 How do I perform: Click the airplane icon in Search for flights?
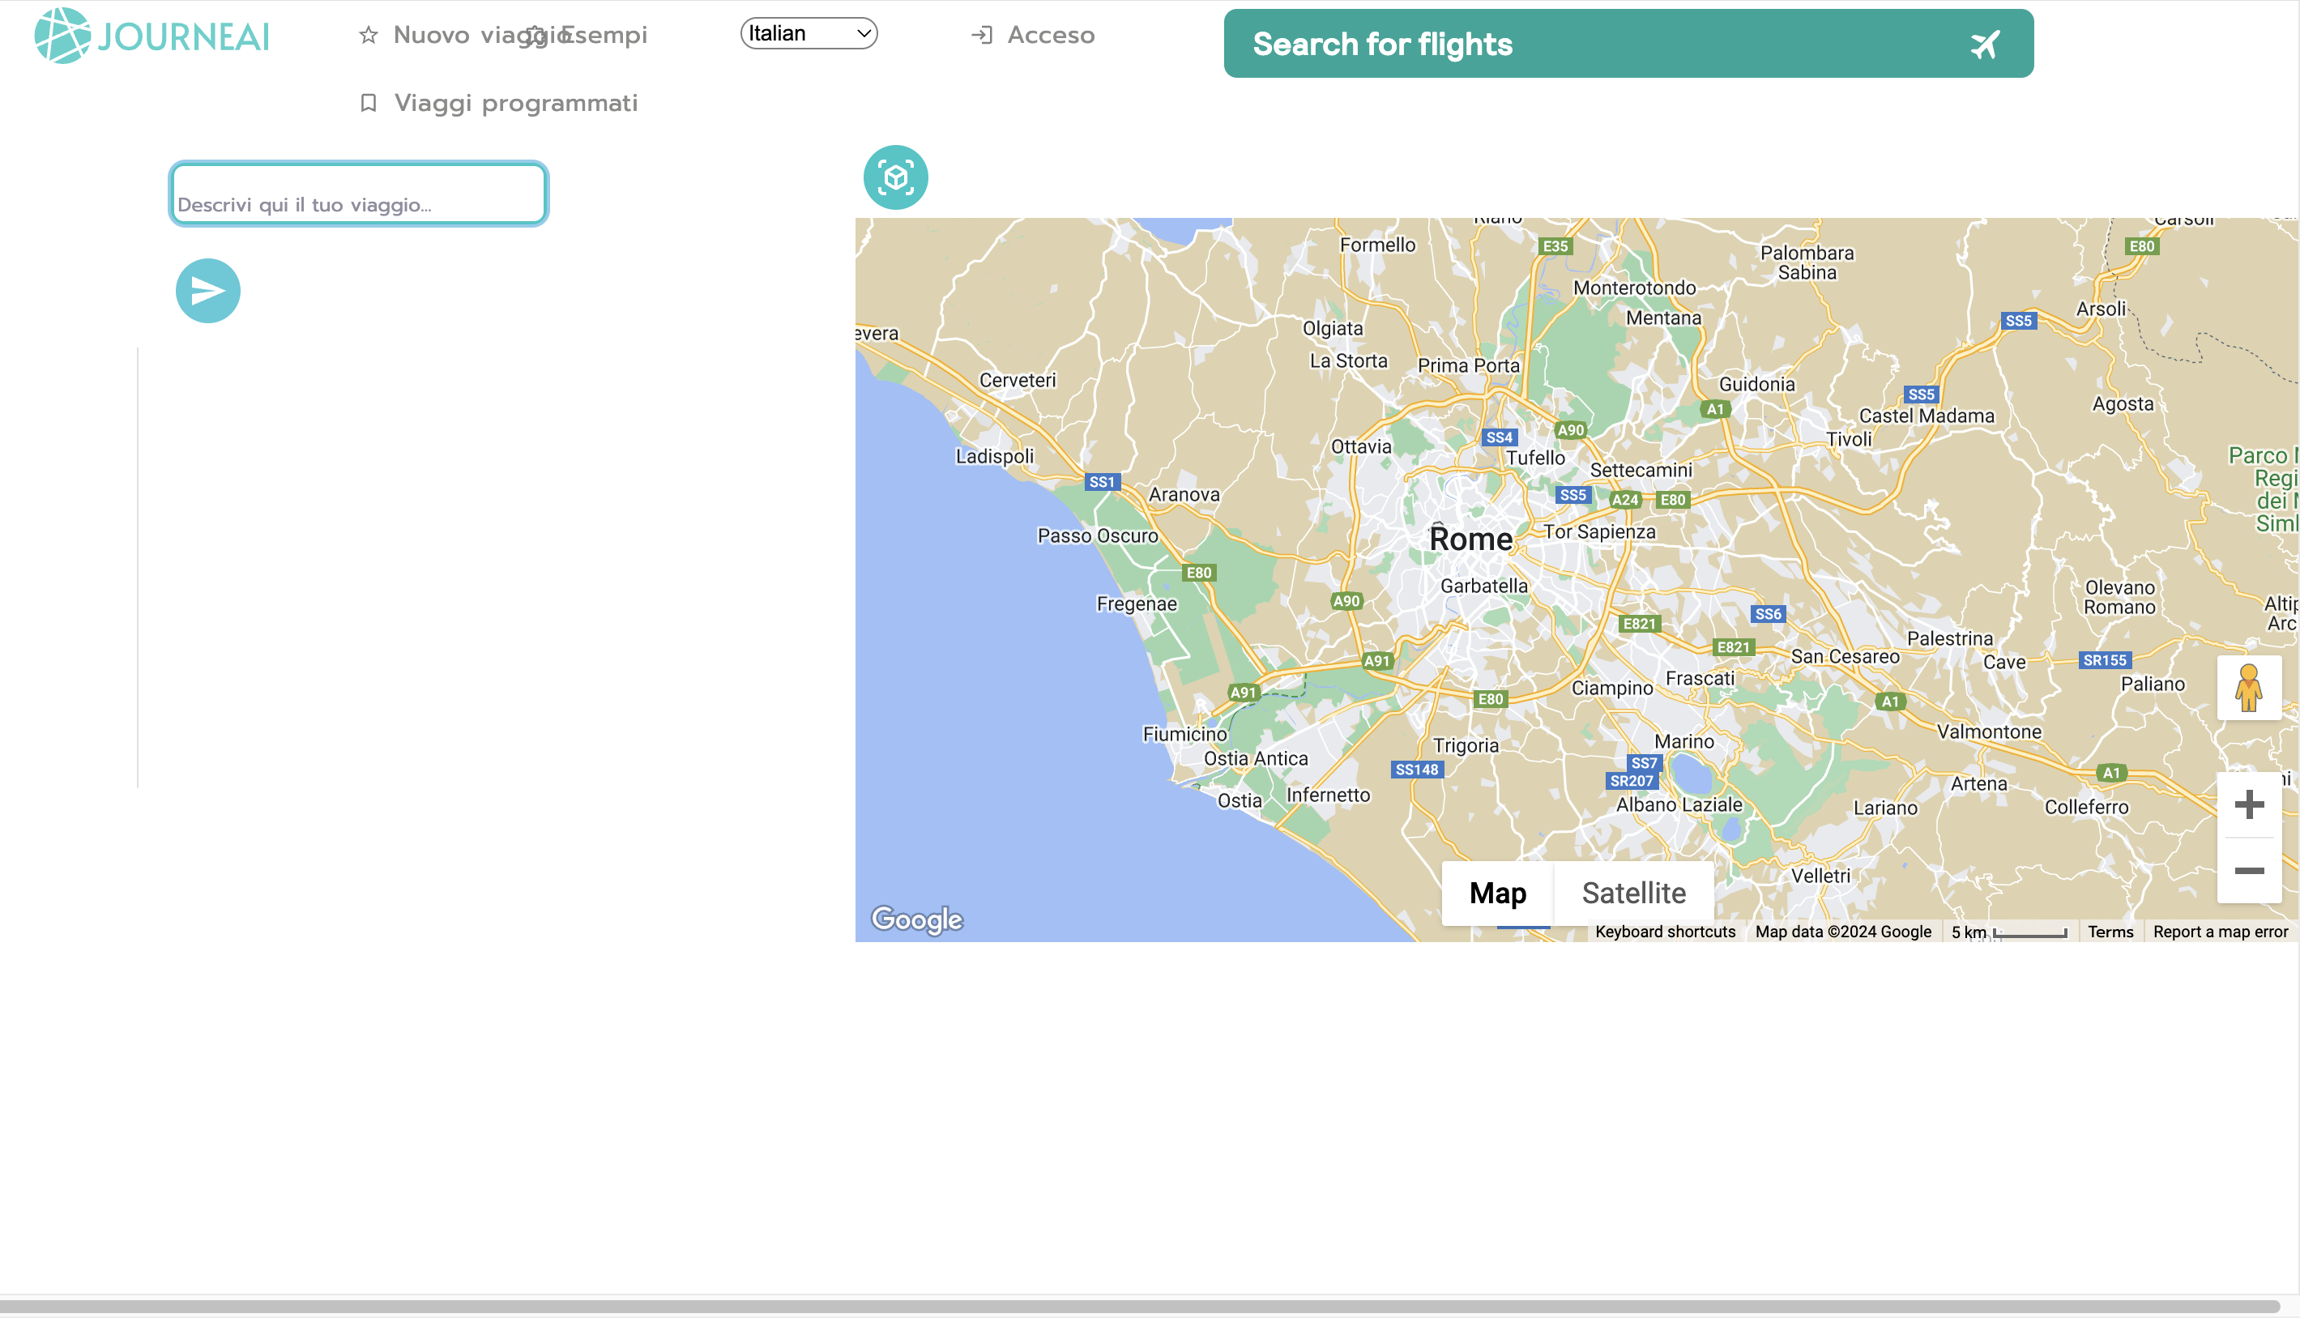click(x=1983, y=44)
